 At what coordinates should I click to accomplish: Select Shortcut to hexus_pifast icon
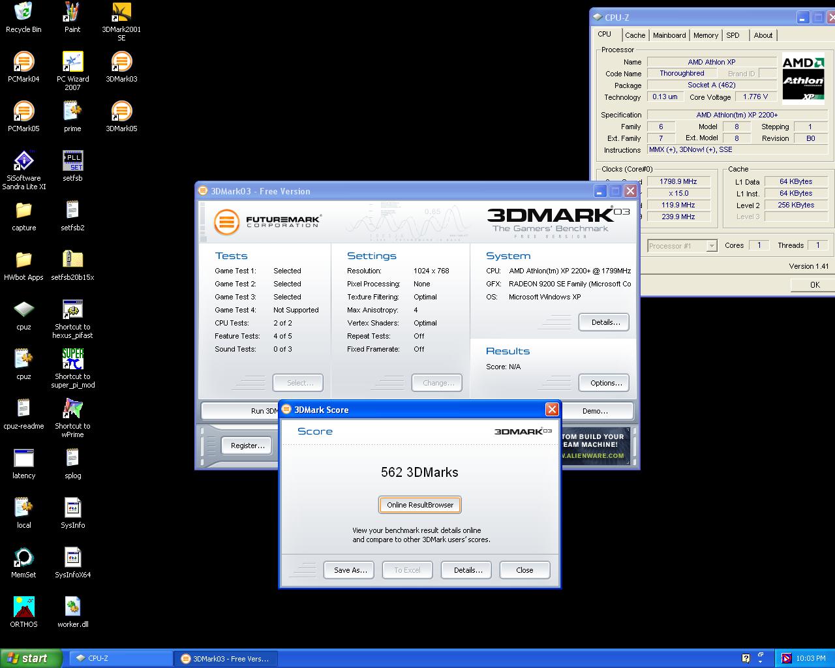72,319
